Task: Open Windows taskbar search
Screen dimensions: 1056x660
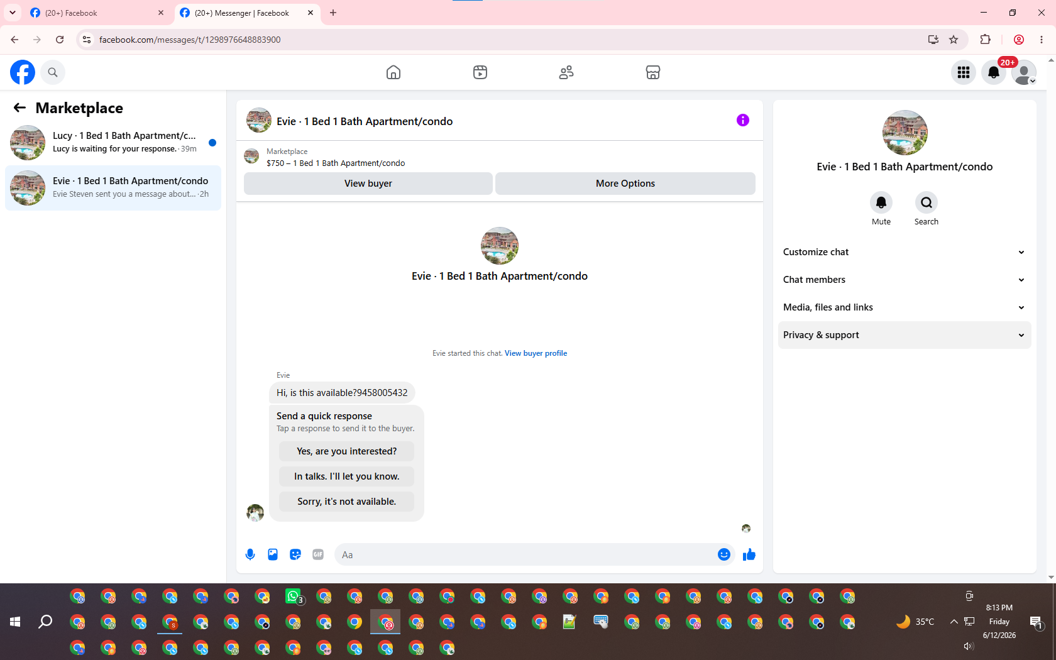Action: pos(45,622)
